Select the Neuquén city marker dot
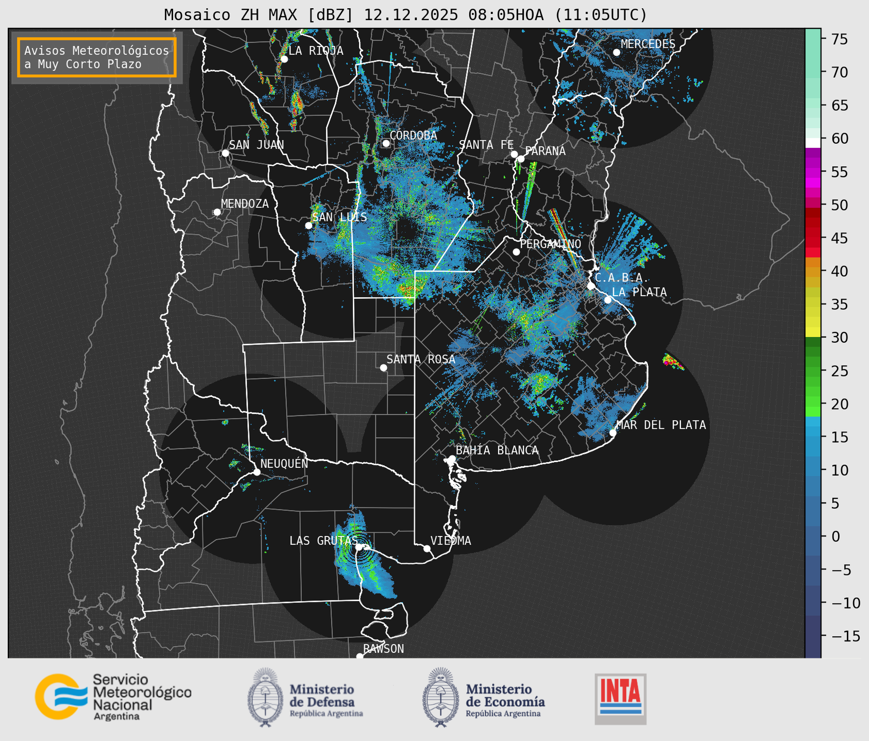Image resolution: width=869 pixels, height=741 pixels. (257, 472)
